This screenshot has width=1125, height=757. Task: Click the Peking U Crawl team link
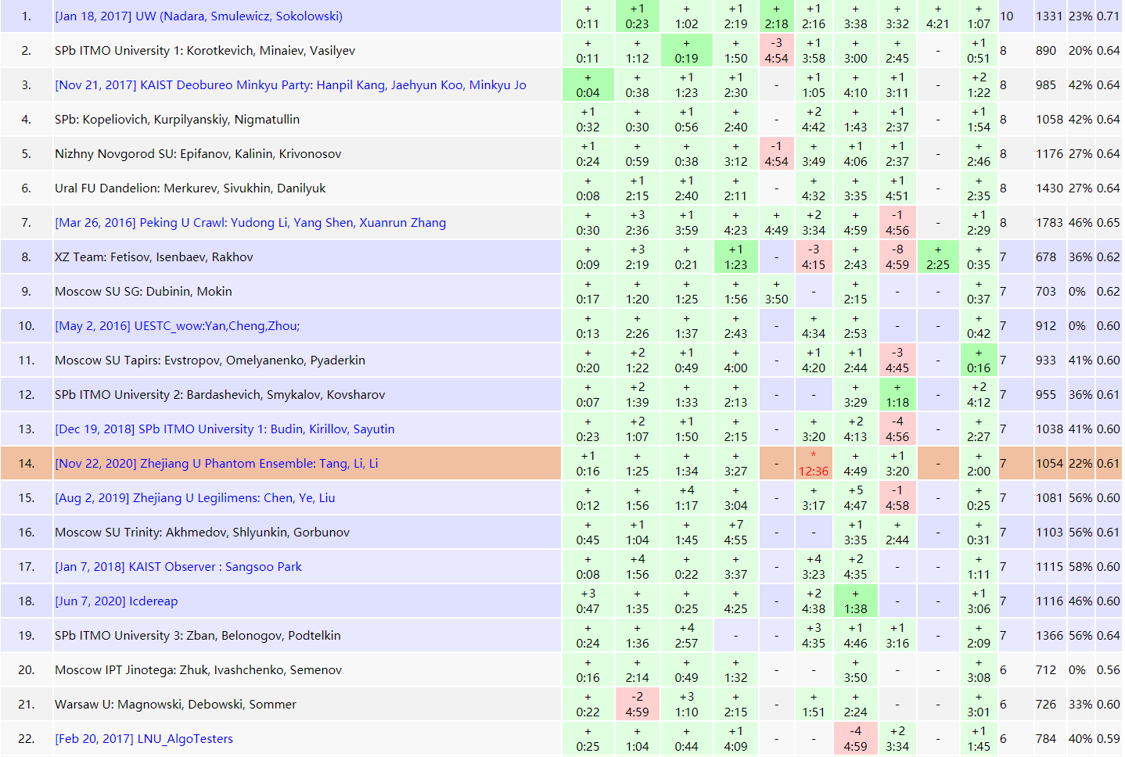[x=250, y=223]
